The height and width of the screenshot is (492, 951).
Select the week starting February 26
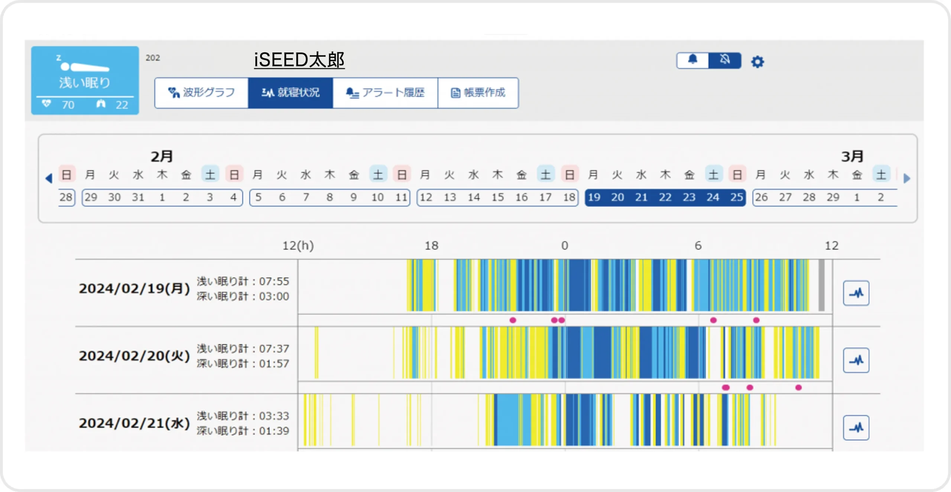[x=821, y=197]
